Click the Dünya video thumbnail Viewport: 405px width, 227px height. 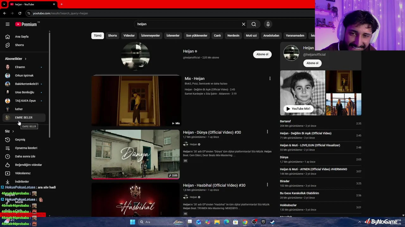[x=135, y=154]
